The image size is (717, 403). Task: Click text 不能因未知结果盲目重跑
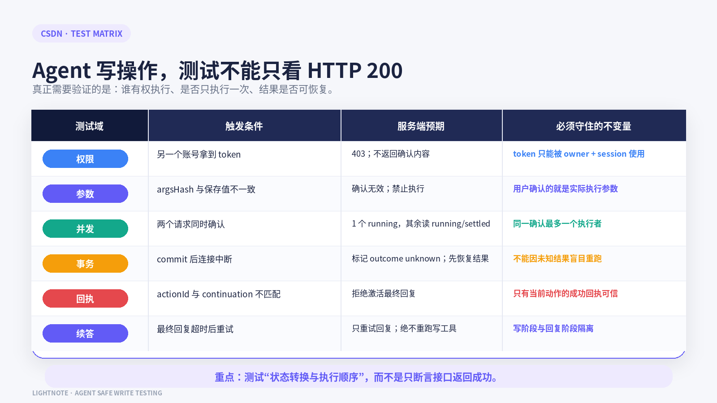(557, 259)
